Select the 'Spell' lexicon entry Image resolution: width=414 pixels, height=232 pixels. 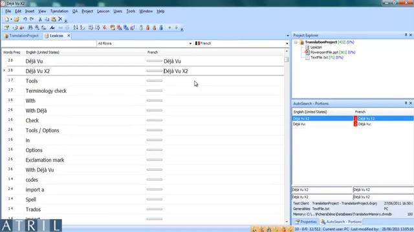point(30,200)
